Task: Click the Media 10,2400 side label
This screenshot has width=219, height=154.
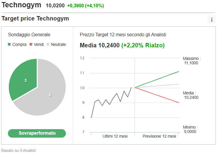Action: [x=191, y=95]
